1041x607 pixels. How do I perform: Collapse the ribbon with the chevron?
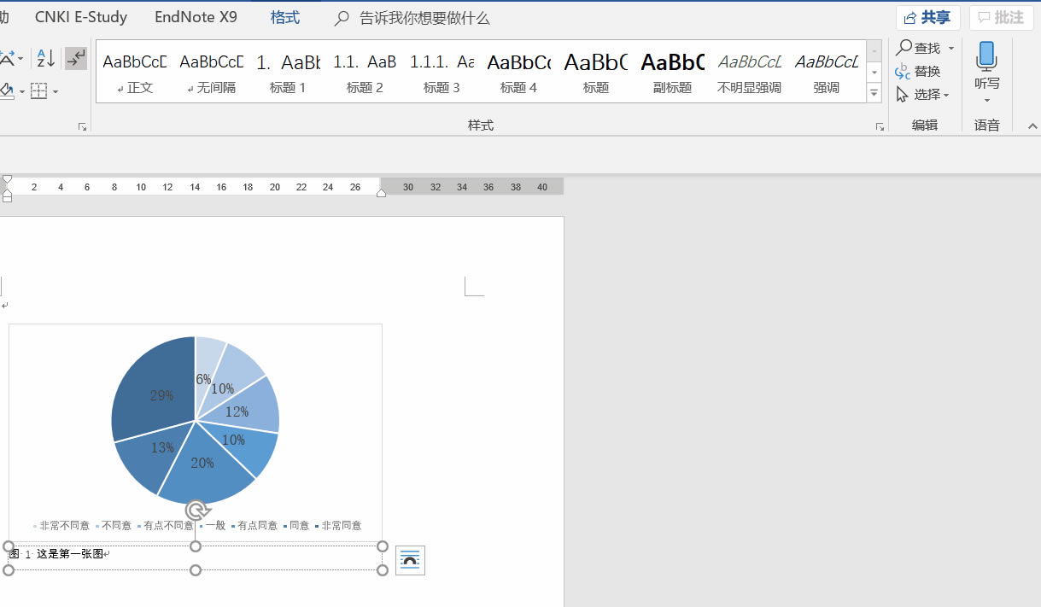coord(1032,126)
